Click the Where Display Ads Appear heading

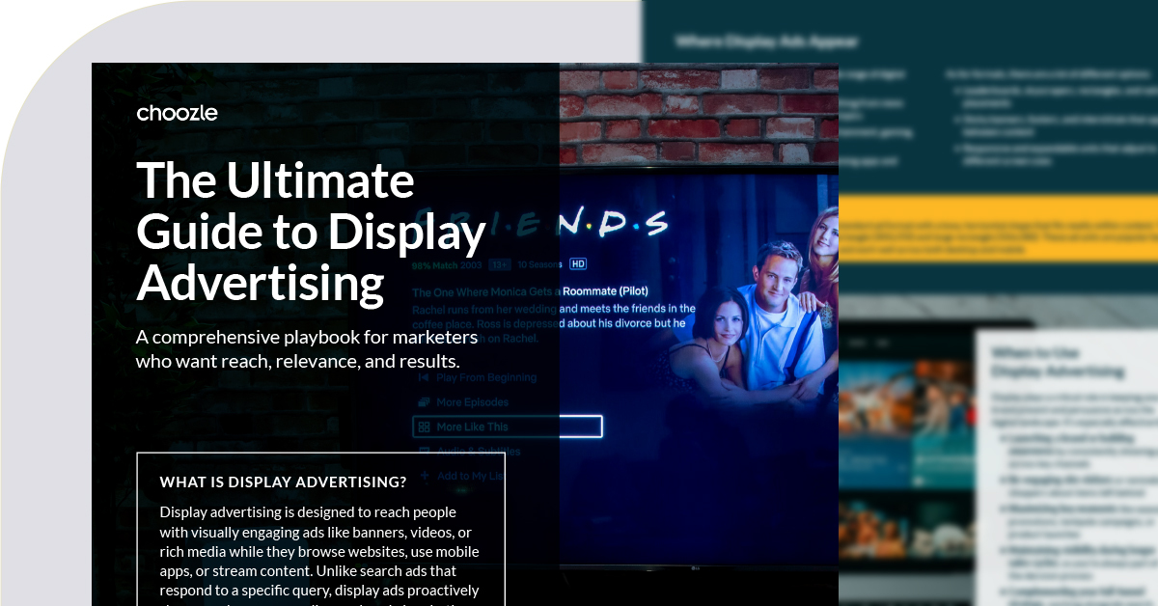click(x=766, y=41)
